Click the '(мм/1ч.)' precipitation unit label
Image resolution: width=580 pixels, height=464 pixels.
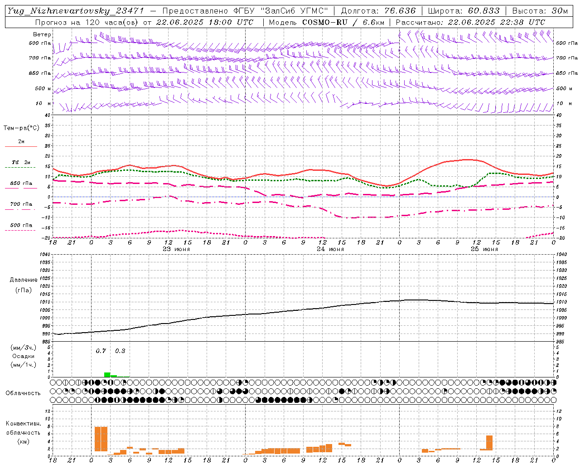pyautogui.click(x=23, y=365)
